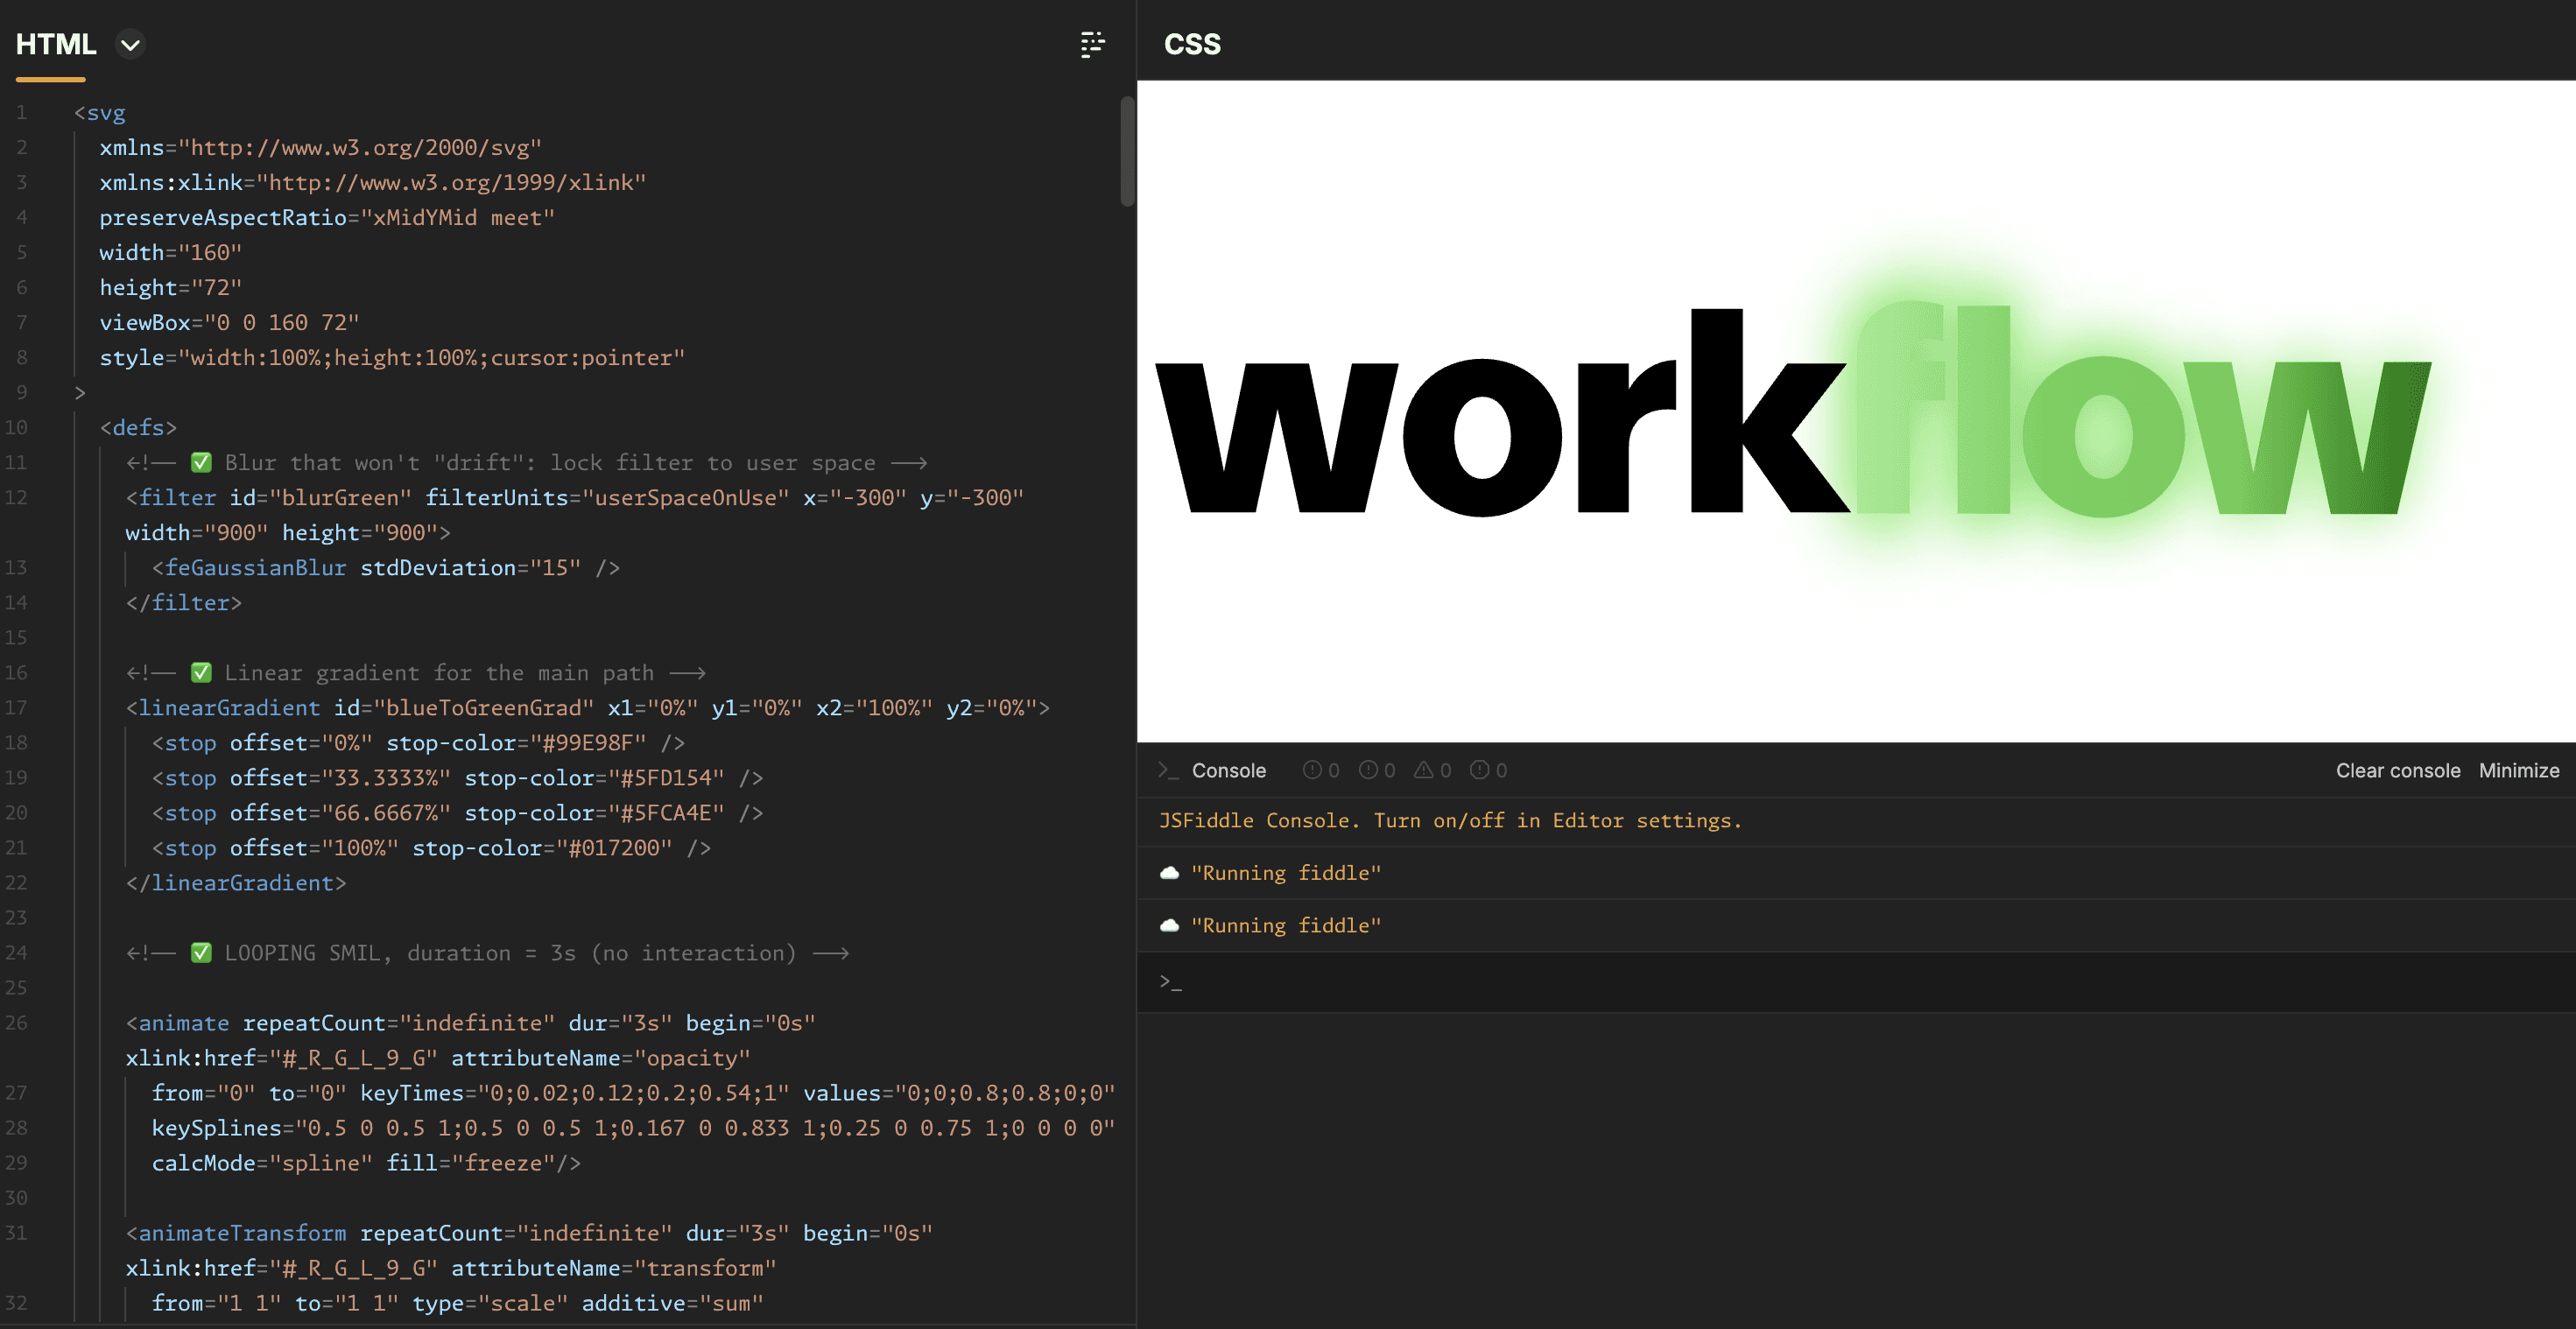Toggle the first log counter icon in console header
Viewport: 2576px width, 1329px height.
[x=1312, y=770]
